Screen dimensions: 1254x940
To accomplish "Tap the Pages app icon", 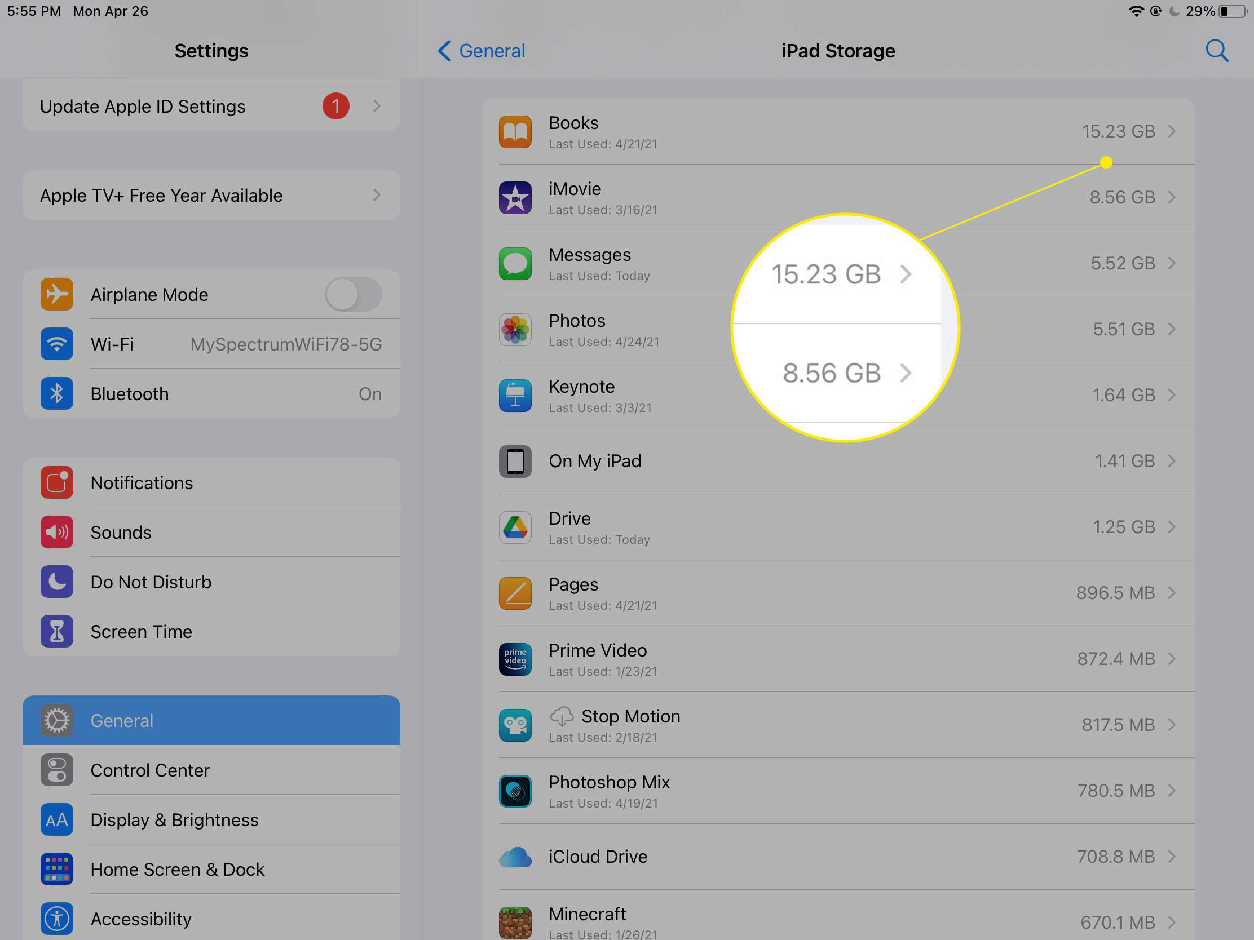I will (515, 593).
